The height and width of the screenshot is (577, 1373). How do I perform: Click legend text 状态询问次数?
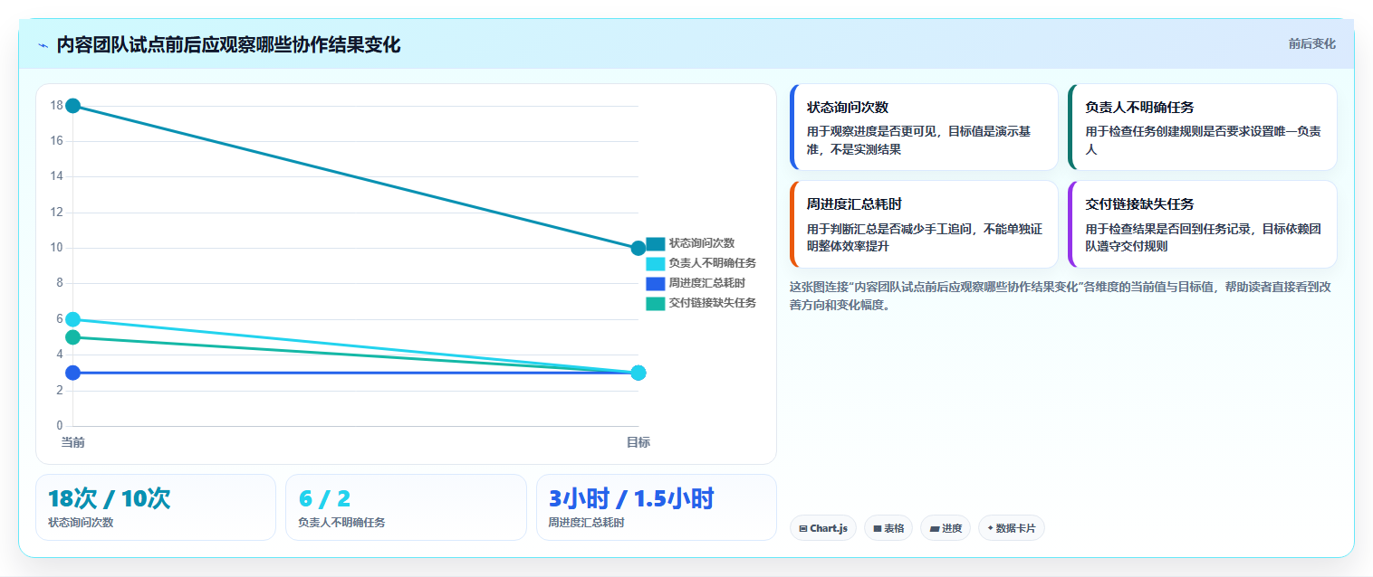(x=702, y=243)
